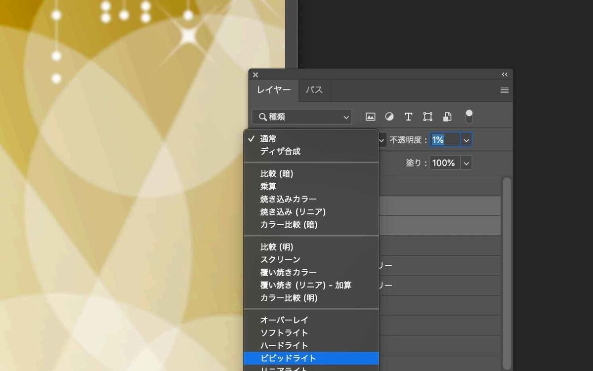Click the 不透明度 opacity value field

445,140
